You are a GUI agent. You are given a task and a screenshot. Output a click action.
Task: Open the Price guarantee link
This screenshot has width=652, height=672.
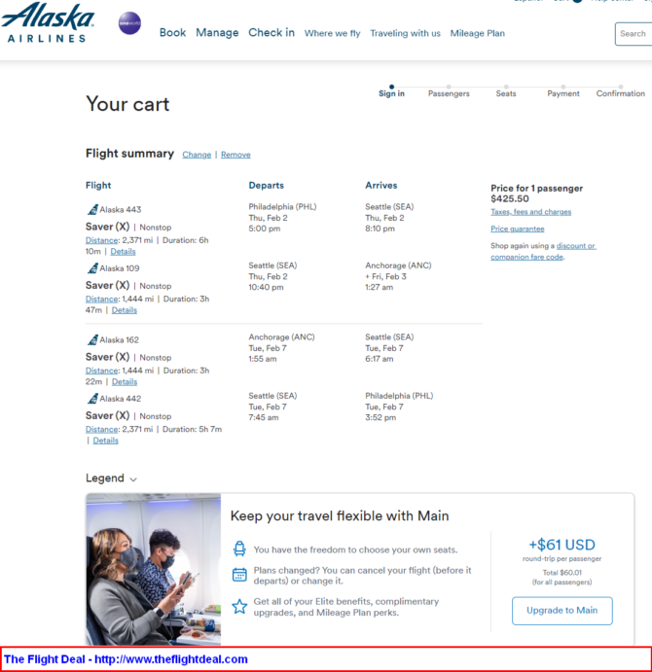[518, 229]
